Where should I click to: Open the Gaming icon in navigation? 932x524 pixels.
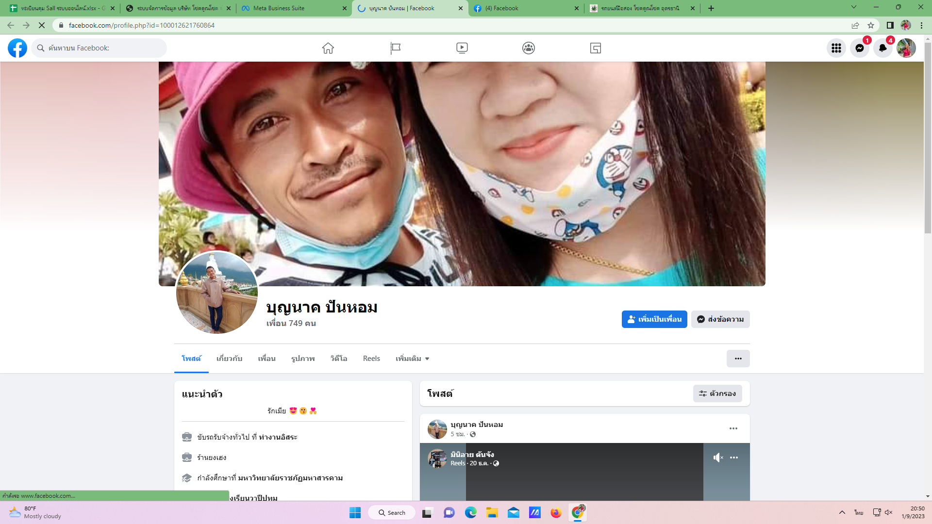(595, 48)
